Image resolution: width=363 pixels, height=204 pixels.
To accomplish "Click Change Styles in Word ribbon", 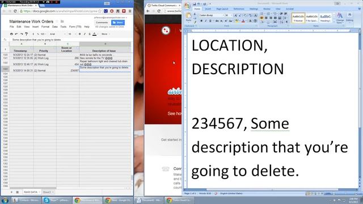I will pos(340,18).
